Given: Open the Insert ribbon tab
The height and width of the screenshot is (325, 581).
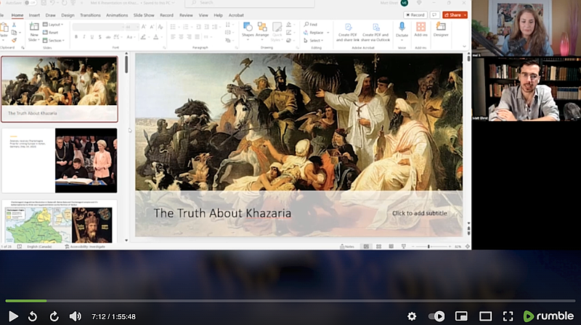Looking at the screenshot, I should click(x=34, y=15).
